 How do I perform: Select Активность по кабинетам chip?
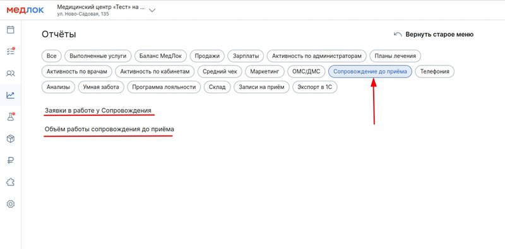click(x=155, y=71)
